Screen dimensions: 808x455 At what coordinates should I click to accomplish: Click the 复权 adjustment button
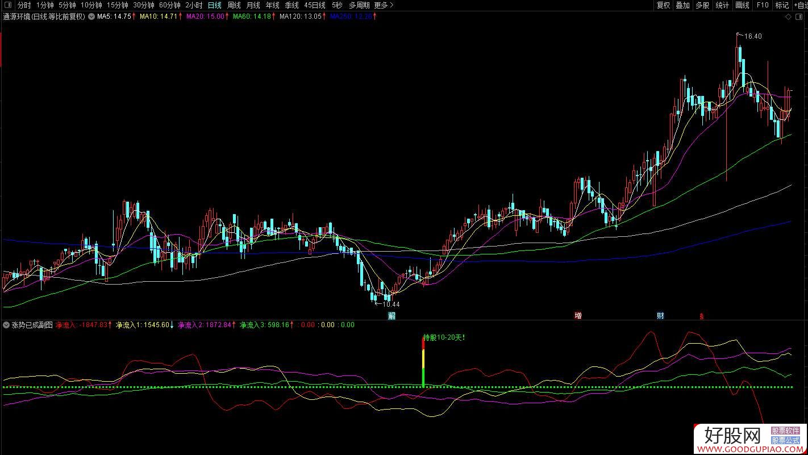tap(663, 5)
